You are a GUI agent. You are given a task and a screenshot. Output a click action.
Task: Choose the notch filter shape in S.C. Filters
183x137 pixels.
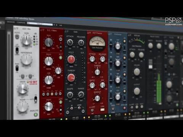pos(56,94)
